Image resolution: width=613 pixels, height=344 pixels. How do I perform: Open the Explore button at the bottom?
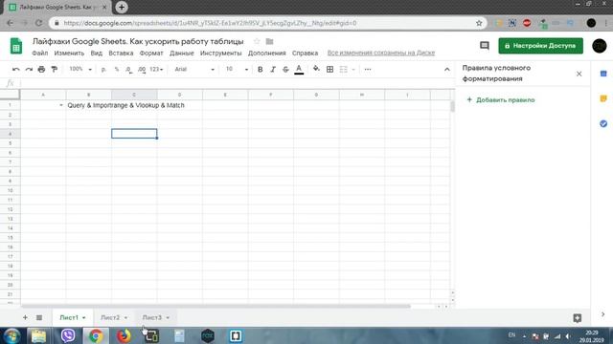[577, 318]
